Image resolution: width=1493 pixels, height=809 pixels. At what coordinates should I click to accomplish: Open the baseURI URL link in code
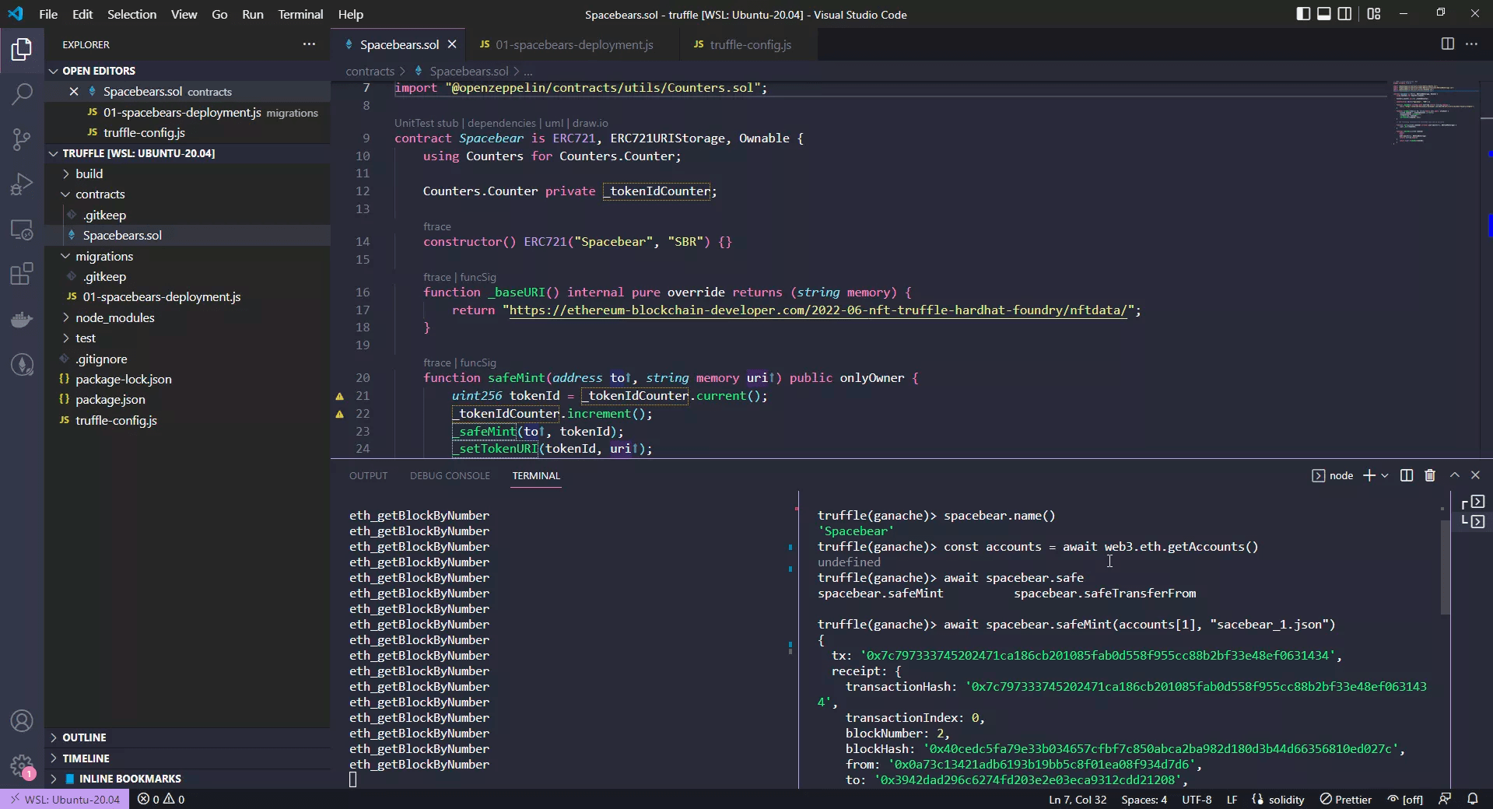click(818, 310)
